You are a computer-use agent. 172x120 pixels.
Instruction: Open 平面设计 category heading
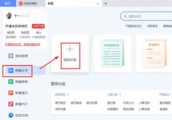click(x=165, y=95)
